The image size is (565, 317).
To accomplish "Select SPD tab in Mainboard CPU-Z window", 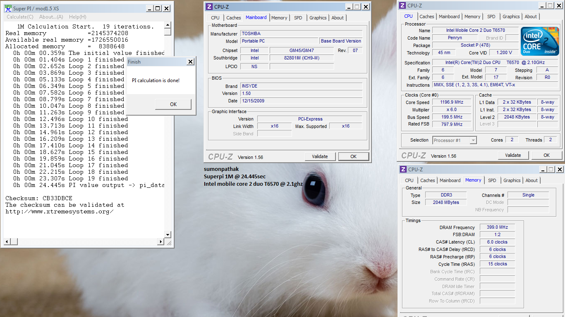I will click(x=298, y=18).
